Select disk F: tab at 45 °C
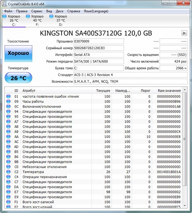The image size is (192, 213). (x=37, y=20)
